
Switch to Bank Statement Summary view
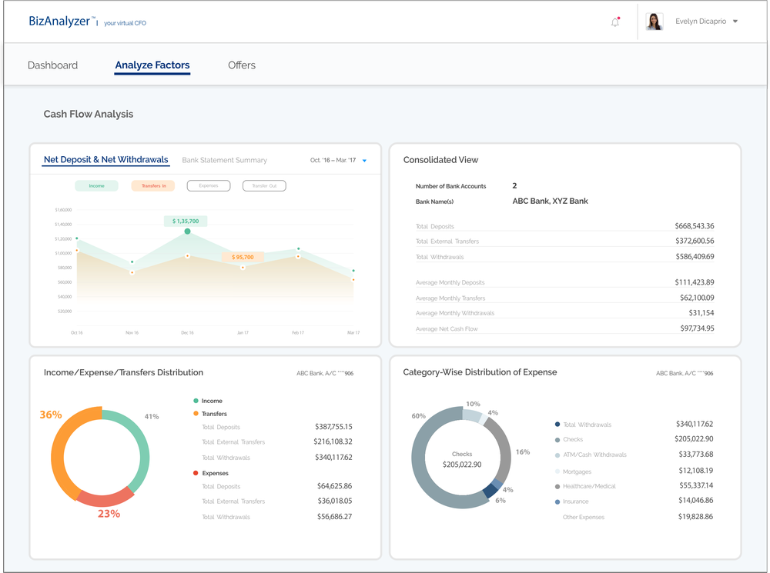pos(224,161)
